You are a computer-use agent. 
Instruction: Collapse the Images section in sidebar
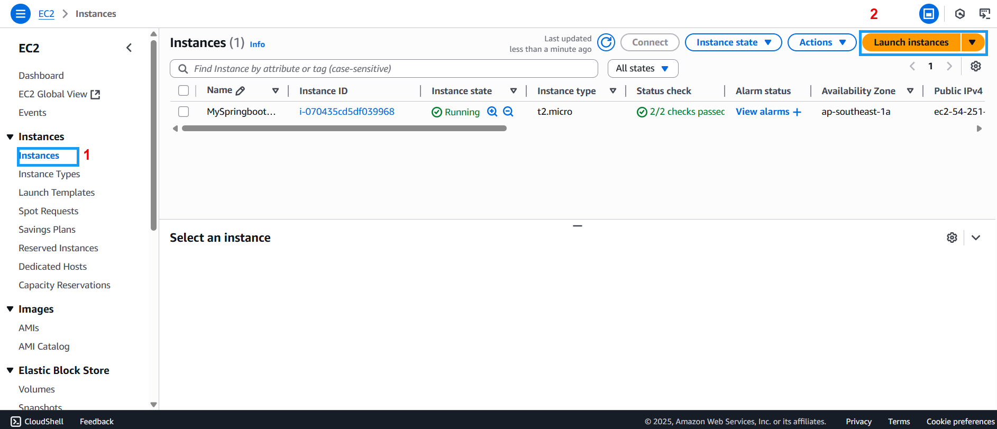[10, 309]
